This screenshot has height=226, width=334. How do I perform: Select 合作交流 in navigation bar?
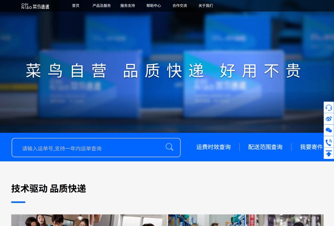pos(180,6)
